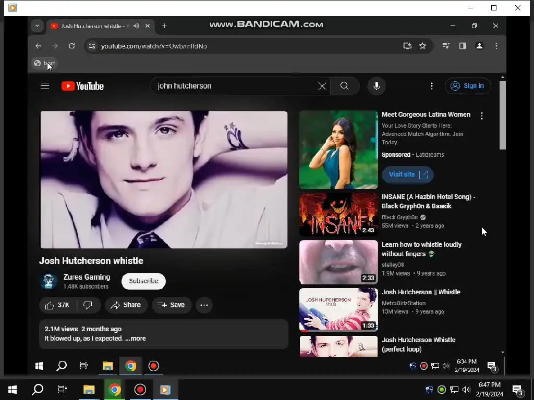Install app icon in the address bar
The width and height of the screenshot is (534, 400).
point(407,46)
